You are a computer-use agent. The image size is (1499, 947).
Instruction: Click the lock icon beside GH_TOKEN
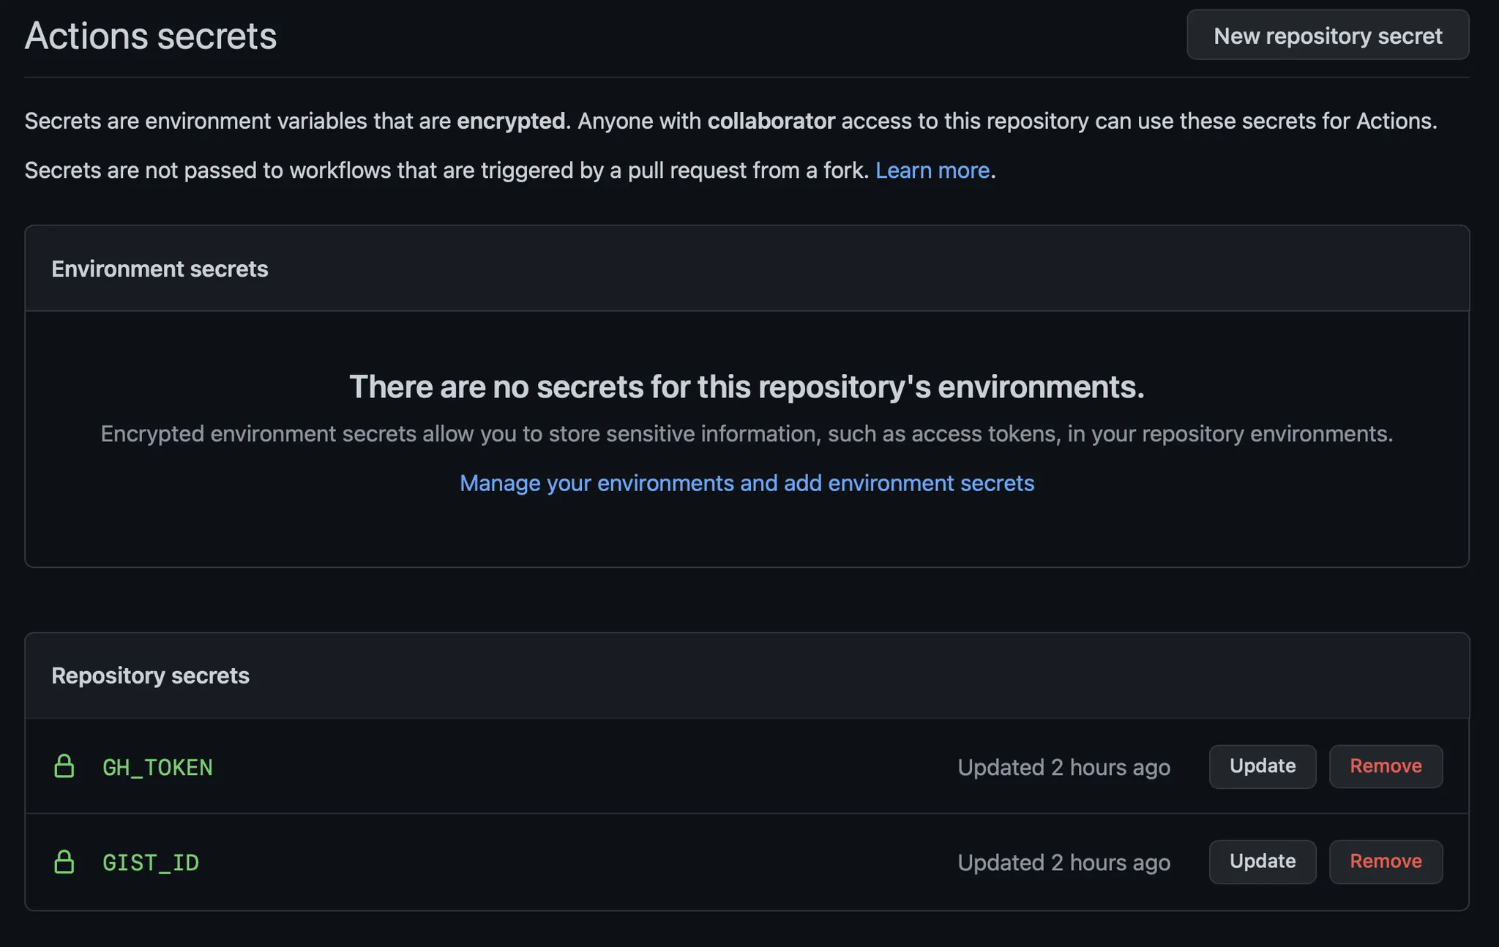[x=64, y=766]
